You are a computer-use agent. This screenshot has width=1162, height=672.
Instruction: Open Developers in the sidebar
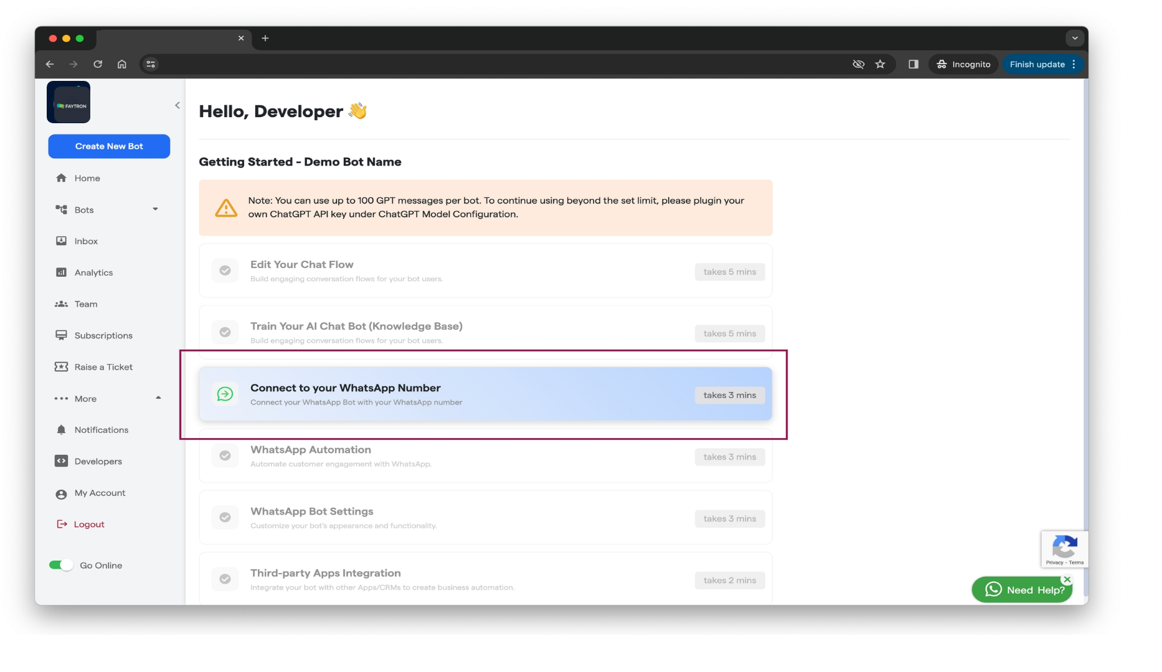coord(98,462)
